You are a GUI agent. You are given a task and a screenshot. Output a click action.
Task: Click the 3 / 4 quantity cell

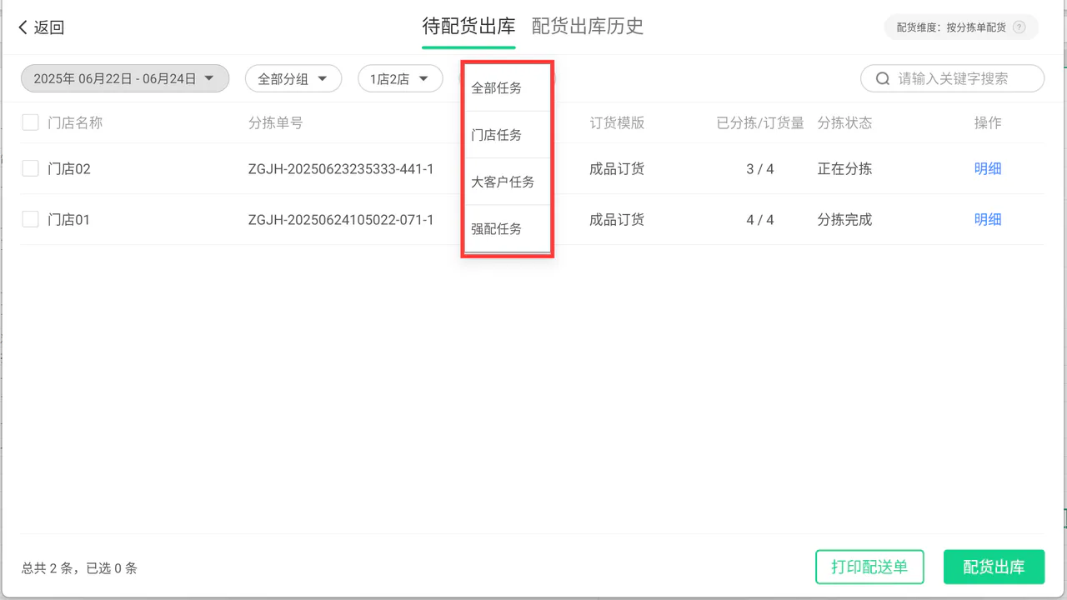[x=760, y=169]
